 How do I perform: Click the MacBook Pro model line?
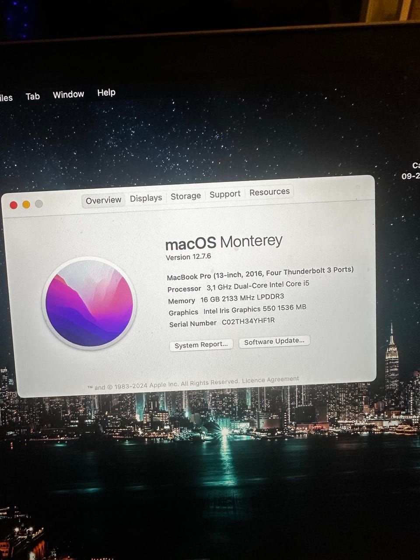[x=260, y=273]
